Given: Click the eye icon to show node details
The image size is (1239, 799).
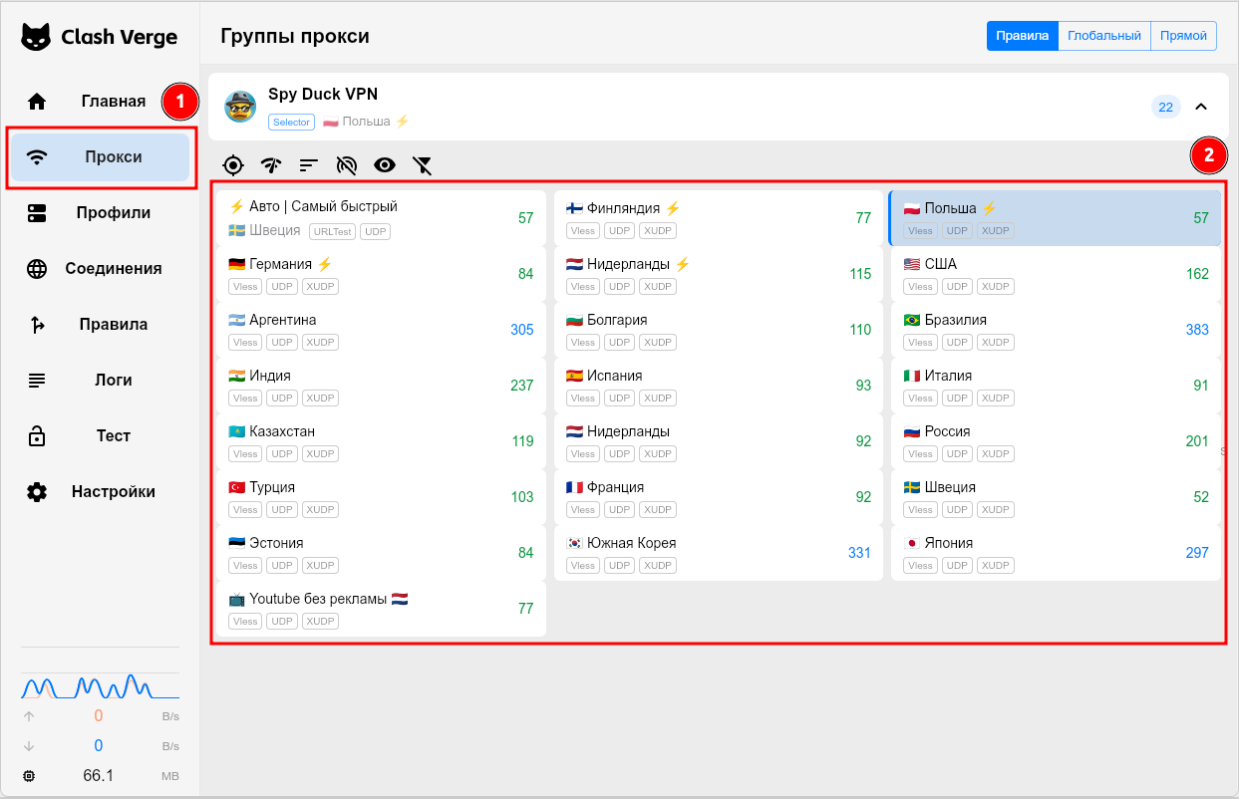Looking at the screenshot, I should pos(385,164).
